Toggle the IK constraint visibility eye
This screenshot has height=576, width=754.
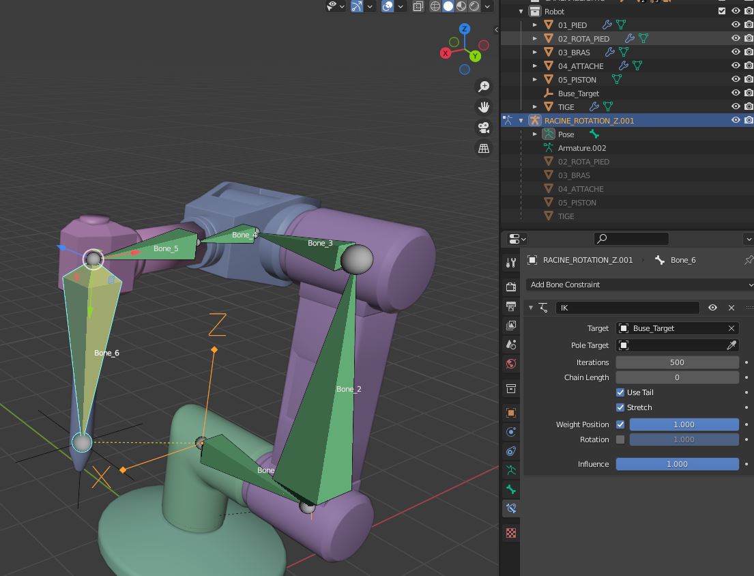pyautogui.click(x=712, y=308)
